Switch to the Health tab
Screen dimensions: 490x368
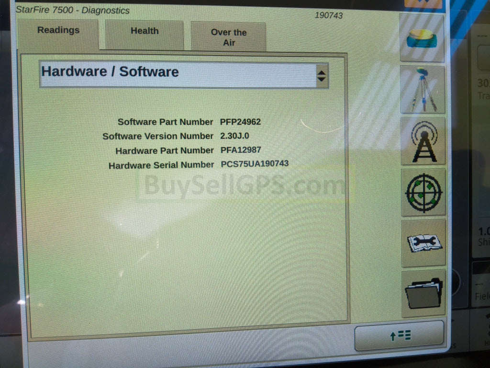145,32
